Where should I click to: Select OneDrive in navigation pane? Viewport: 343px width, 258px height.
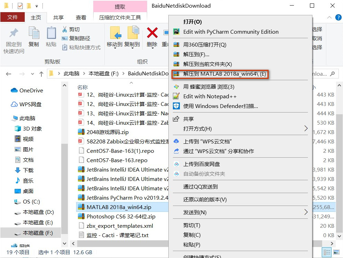click(27, 90)
